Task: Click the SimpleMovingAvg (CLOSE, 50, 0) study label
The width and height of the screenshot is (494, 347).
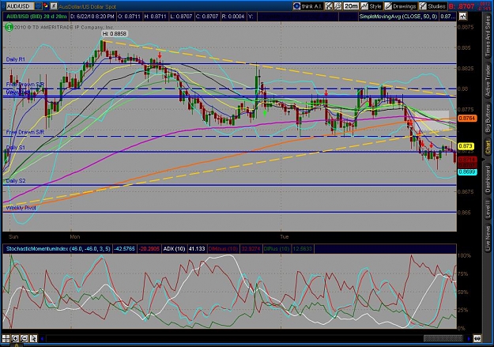Action: click(x=398, y=17)
